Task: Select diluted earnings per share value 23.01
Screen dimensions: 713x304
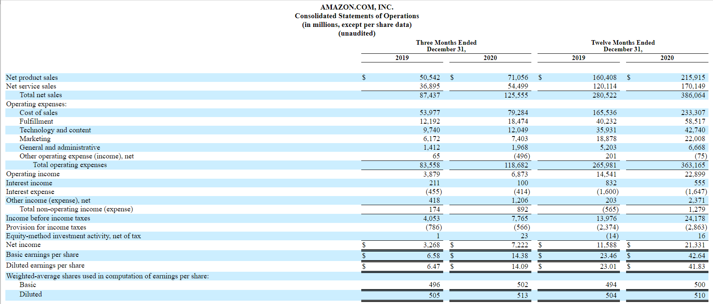Action: tap(608, 266)
